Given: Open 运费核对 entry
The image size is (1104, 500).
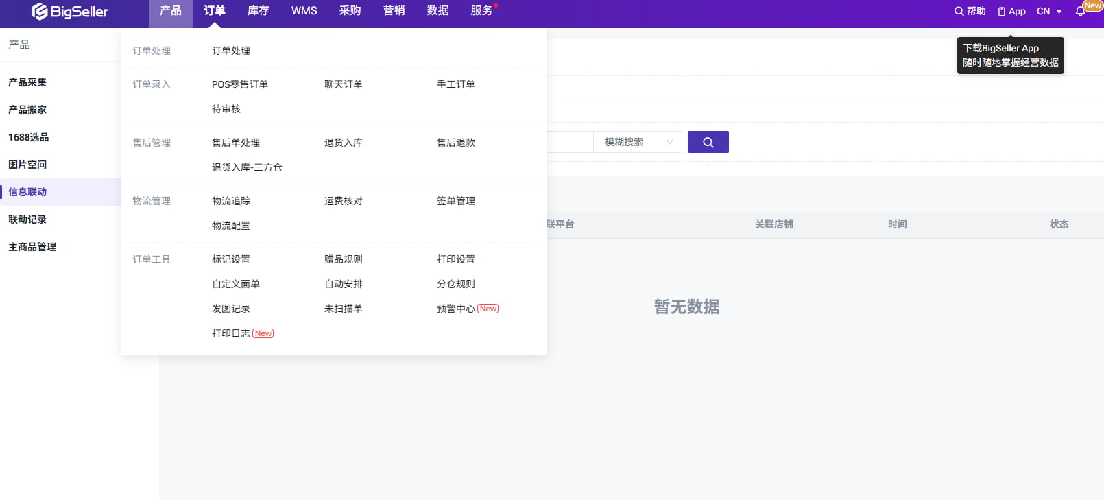Looking at the screenshot, I should pos(344,201).
